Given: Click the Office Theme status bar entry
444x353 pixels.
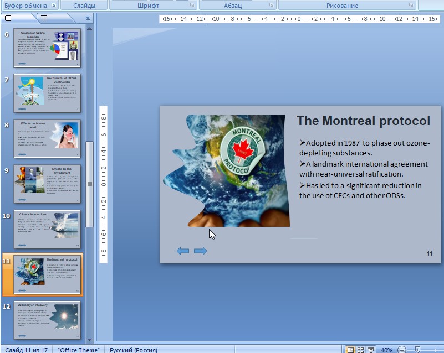Looking at the screenshot, I should pos(79,350).
